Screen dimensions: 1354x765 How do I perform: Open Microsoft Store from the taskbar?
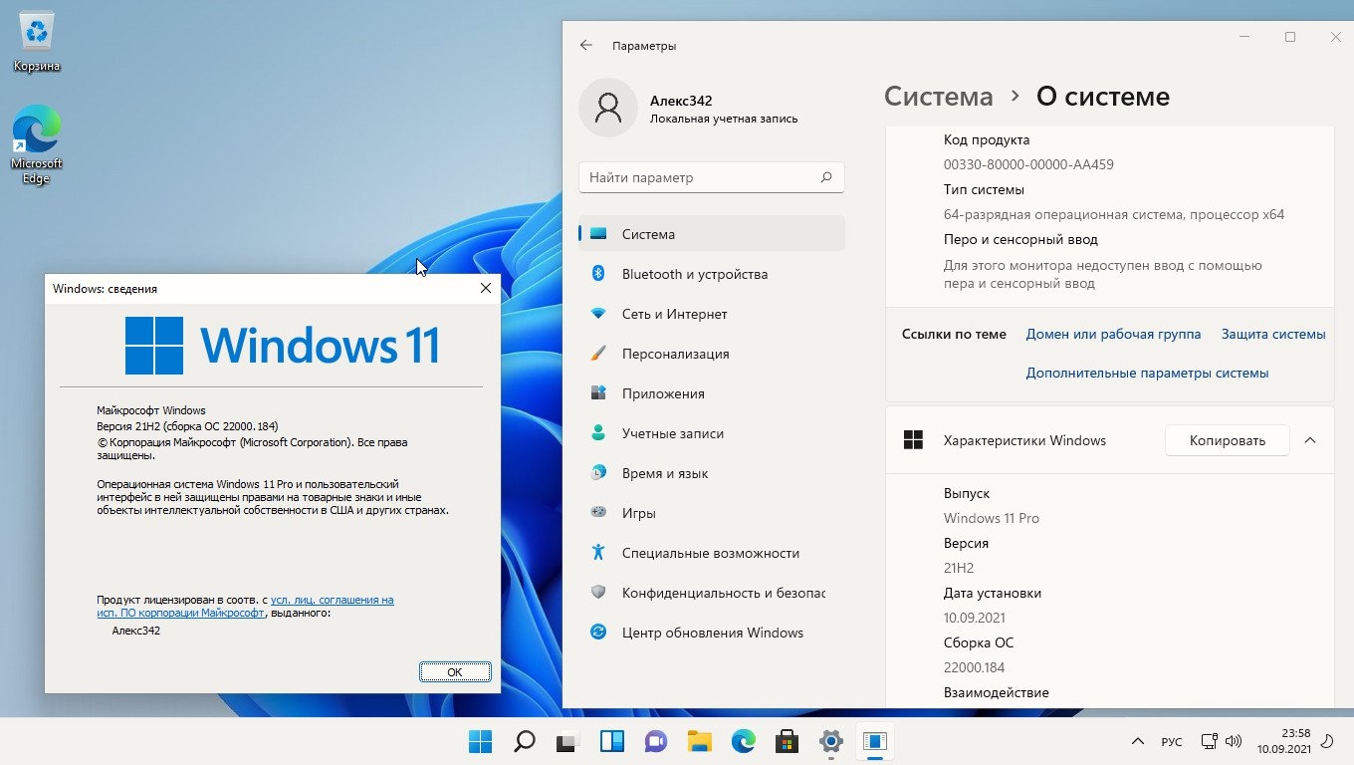787,741
